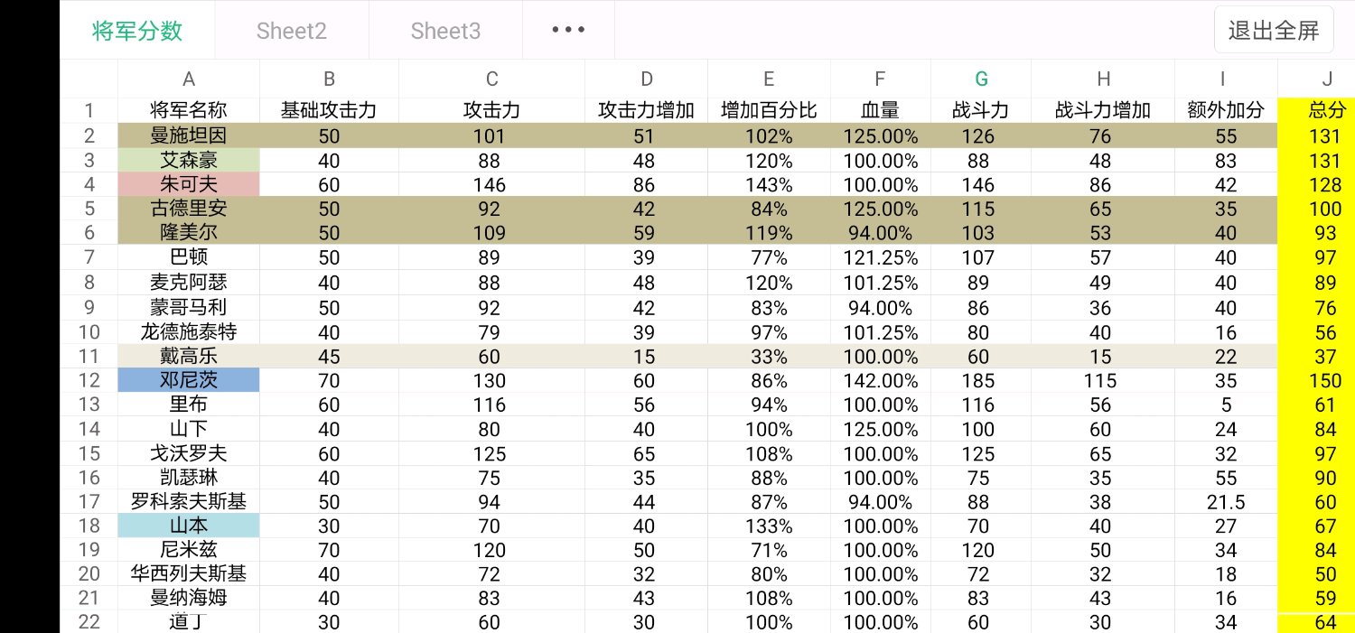
Task: Click 总分 value 150 in 邓尼茨 row
Action: [1317, 380]
